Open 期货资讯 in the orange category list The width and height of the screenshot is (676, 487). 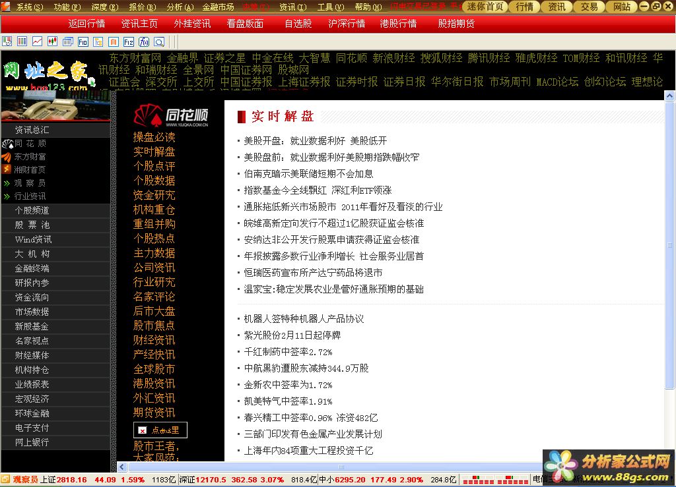point(154,413)
